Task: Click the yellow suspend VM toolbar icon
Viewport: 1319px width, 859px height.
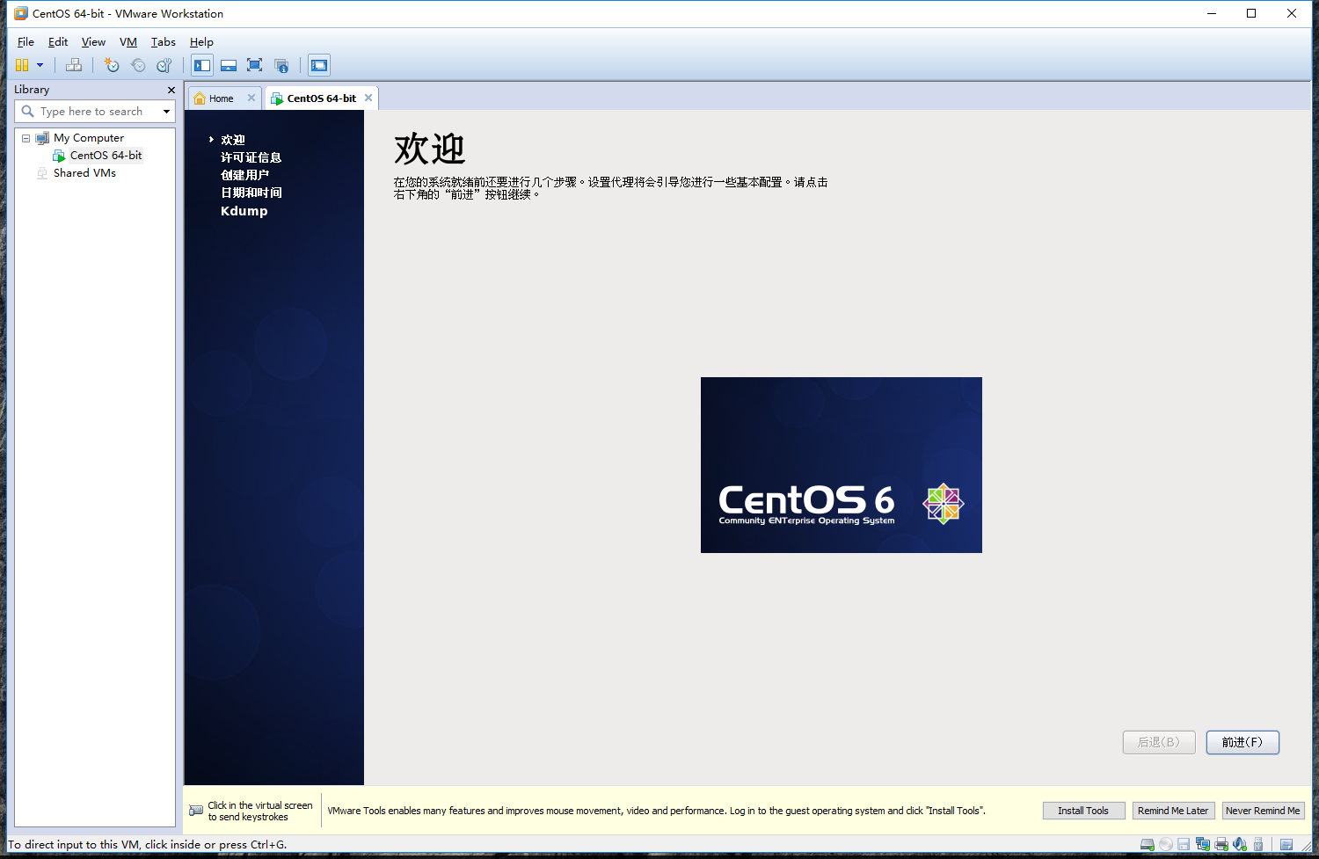Action: (x=22, y=65)
